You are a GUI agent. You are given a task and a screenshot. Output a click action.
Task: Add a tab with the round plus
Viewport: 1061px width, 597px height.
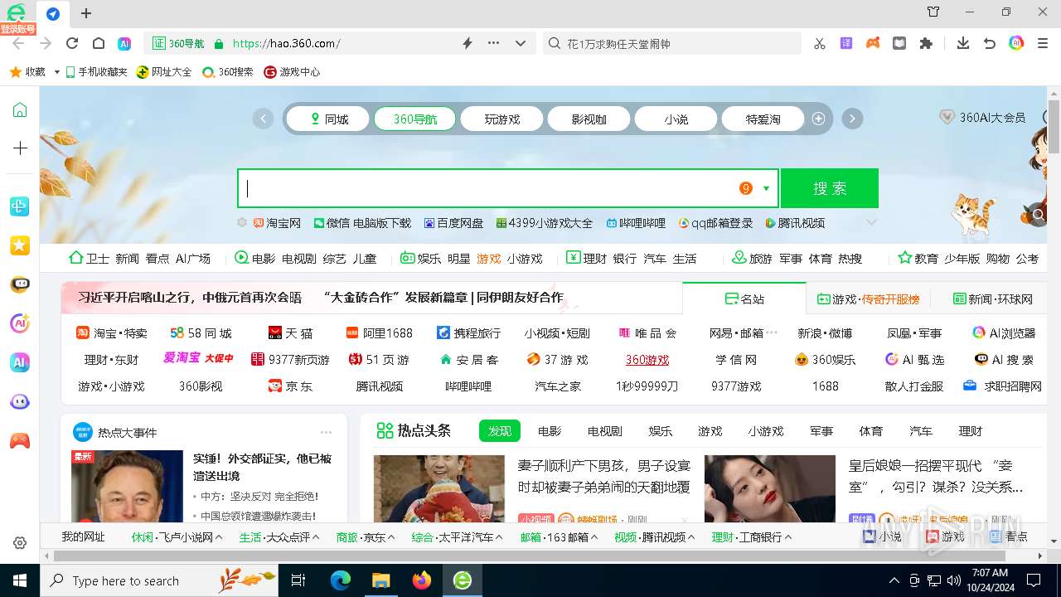point(818,119)
